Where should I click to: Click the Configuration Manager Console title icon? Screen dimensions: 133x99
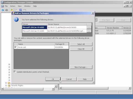(x=2, y=2)
